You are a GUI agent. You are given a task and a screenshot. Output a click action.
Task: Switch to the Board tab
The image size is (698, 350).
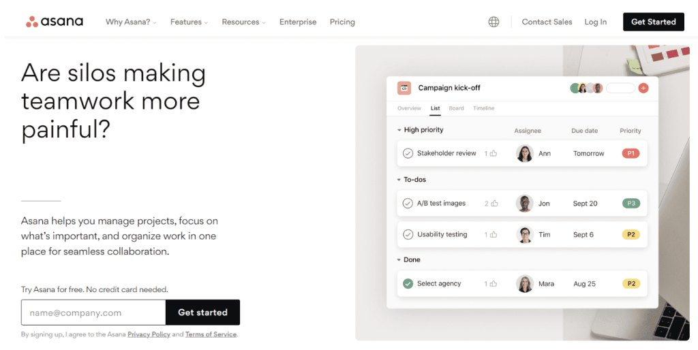[456, 108]
